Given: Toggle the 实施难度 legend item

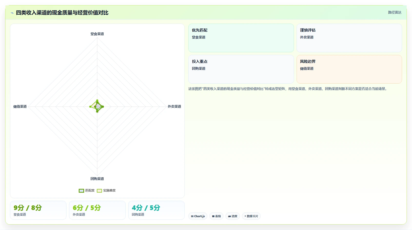Looking at the screenshot, I should pyautogui.click(x=106, y=191).
